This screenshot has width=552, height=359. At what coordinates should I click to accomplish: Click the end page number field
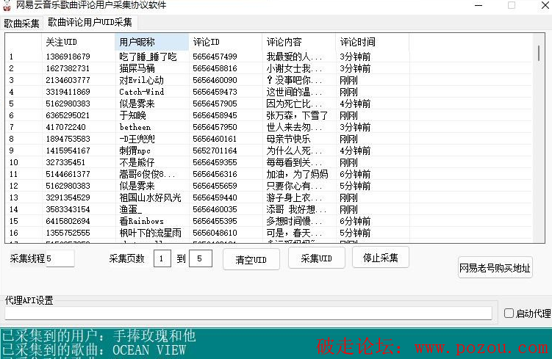click(x=201, y=259)
